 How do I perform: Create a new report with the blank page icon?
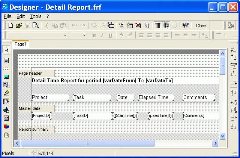point(10,25)
